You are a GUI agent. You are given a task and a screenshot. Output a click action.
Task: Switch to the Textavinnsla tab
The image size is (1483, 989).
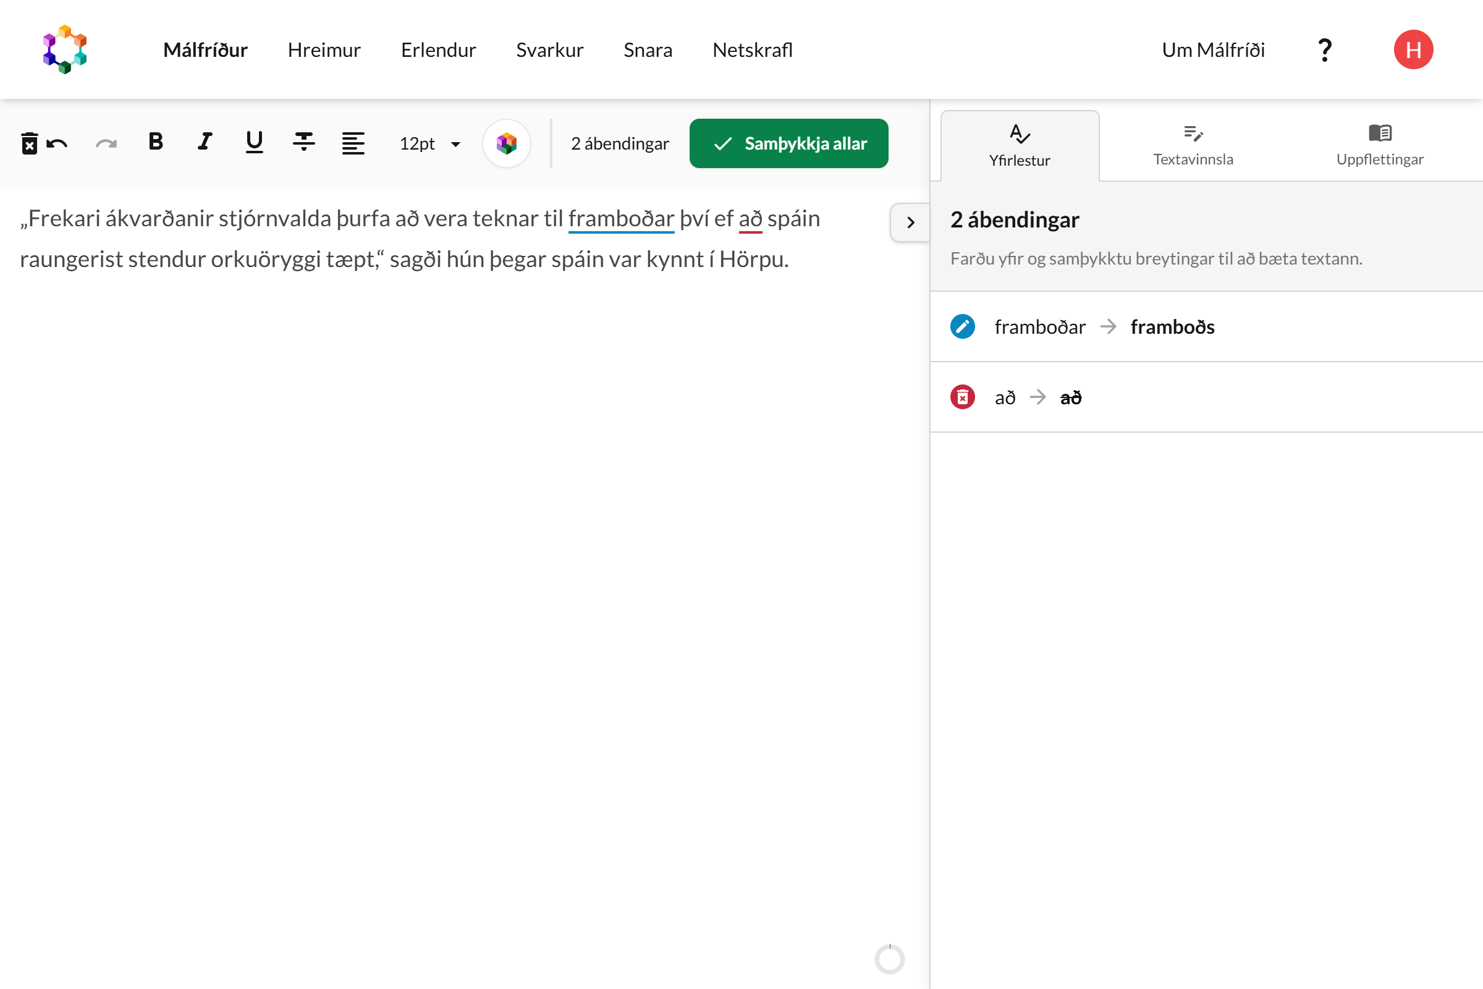(x=1193, y=145)
